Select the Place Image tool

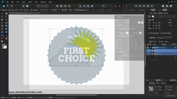(x=6, y=26)
